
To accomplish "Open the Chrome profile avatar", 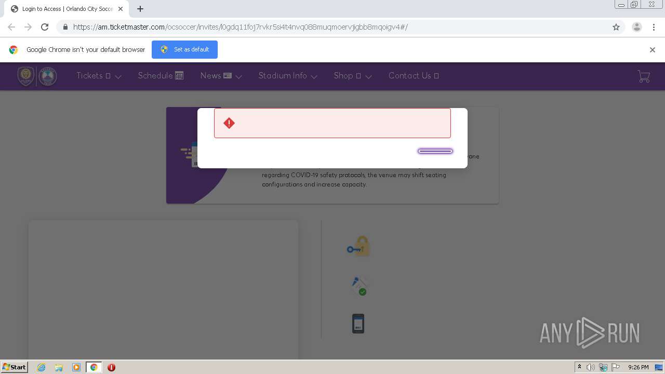I will pos(637,27).
